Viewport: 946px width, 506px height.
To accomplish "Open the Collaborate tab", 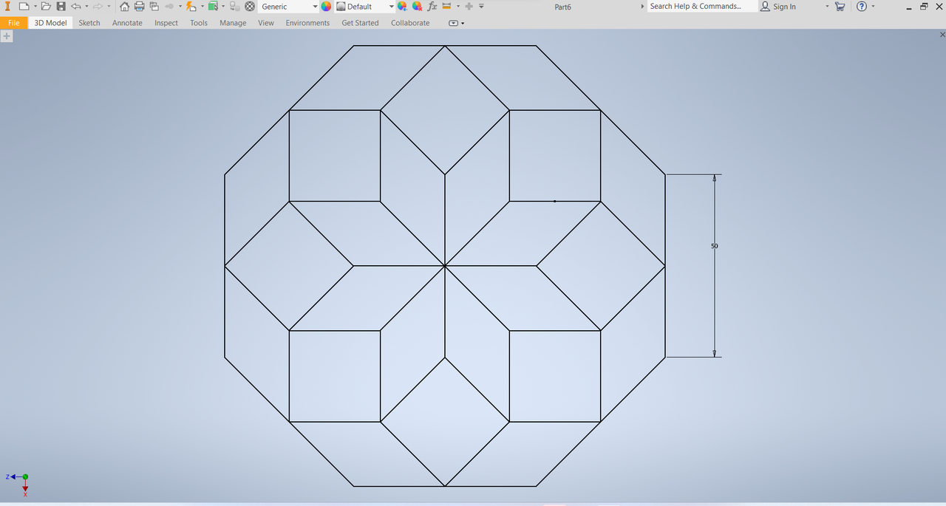I will pyautogui.click(x=410, y=23).
